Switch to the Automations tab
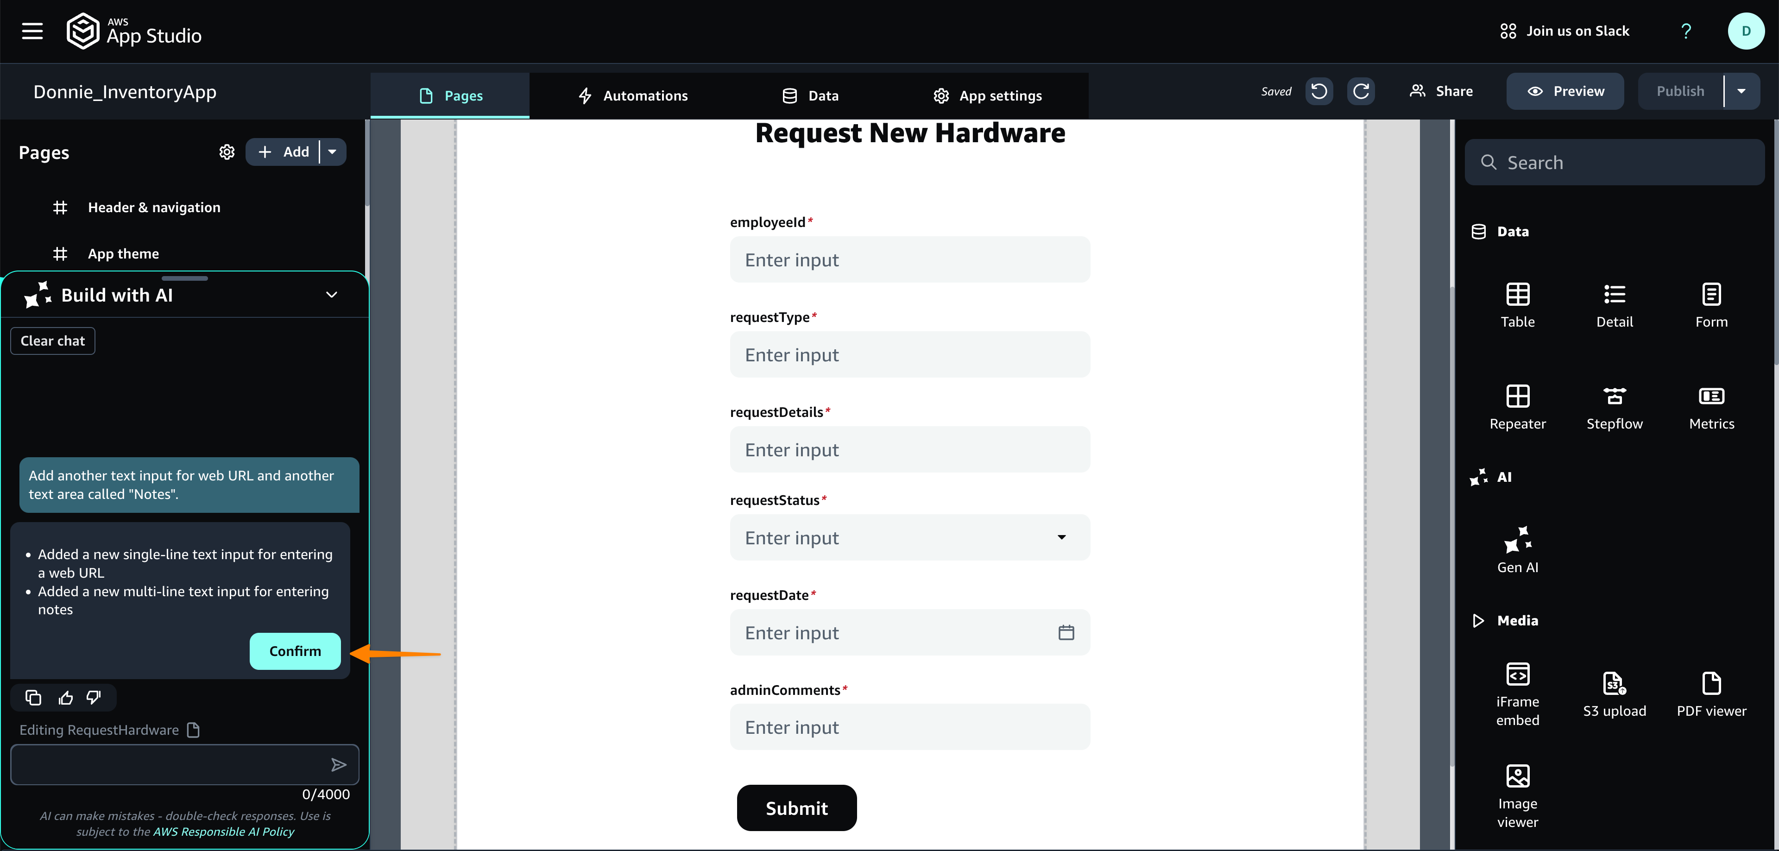The image size is (1779, 851). click(x=632, y=96)
